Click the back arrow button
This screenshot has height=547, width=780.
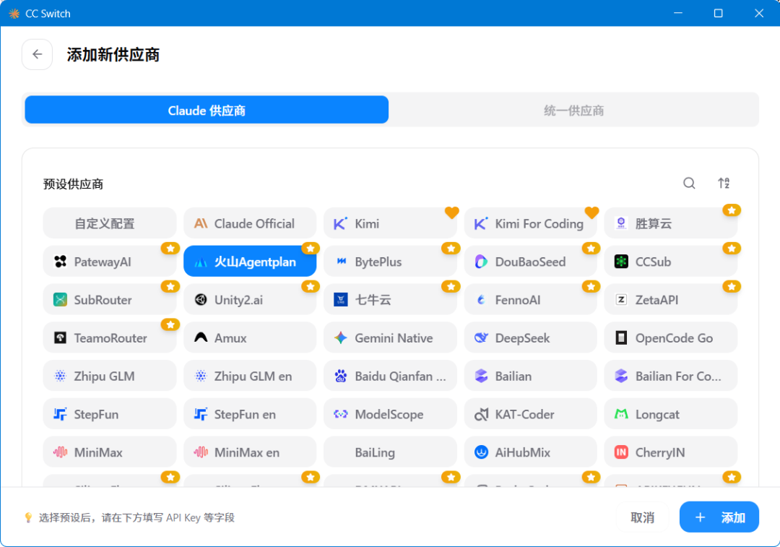pos(38,54)
